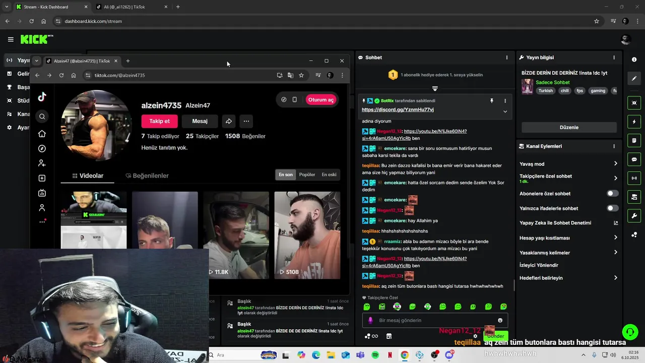Click the 25 Takipçiler count
Image resolution: width=645 pixels, height=363 pixels.
point(202,136)
